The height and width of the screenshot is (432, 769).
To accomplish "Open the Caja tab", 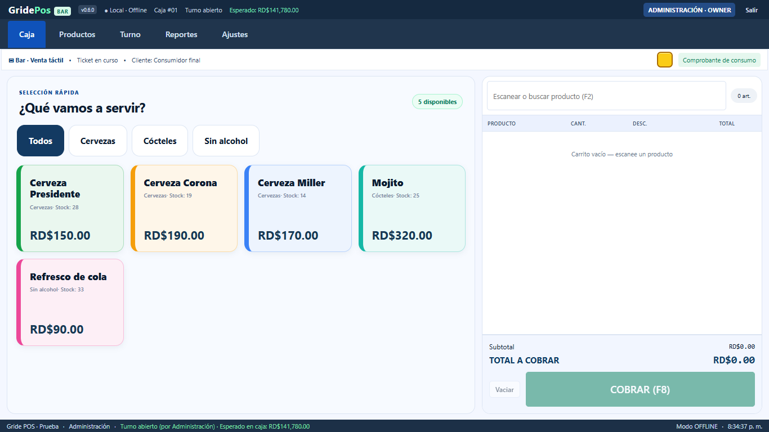I will click(26, 34).
